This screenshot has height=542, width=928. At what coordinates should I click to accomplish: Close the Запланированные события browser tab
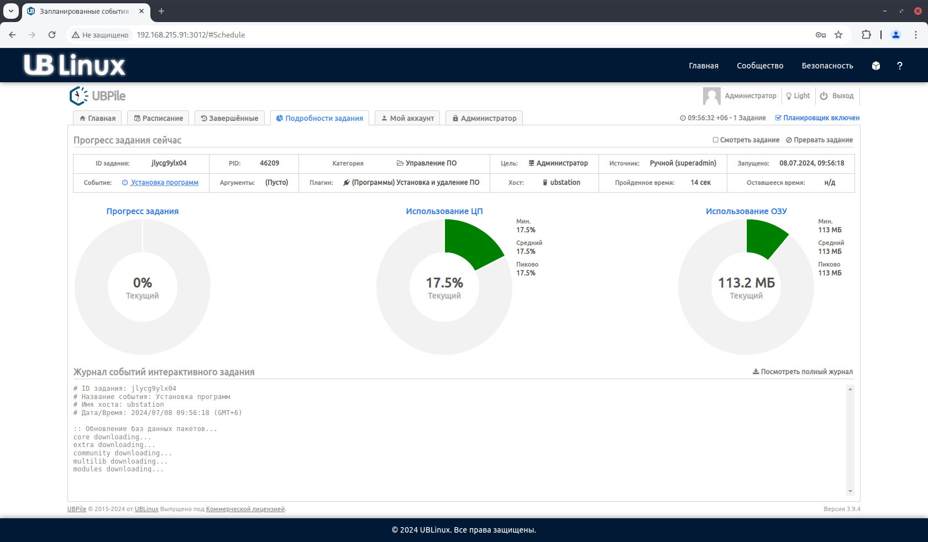pos(141,11)
